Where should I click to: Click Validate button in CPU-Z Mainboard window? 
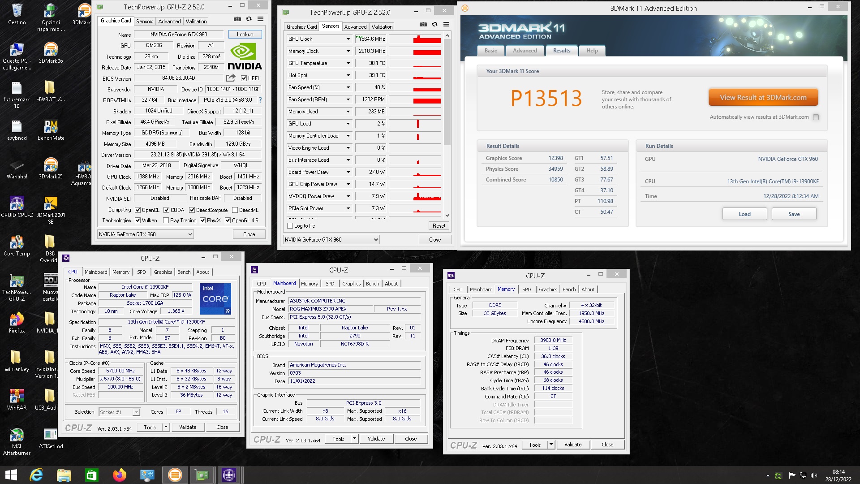click(x=376, y=439)
